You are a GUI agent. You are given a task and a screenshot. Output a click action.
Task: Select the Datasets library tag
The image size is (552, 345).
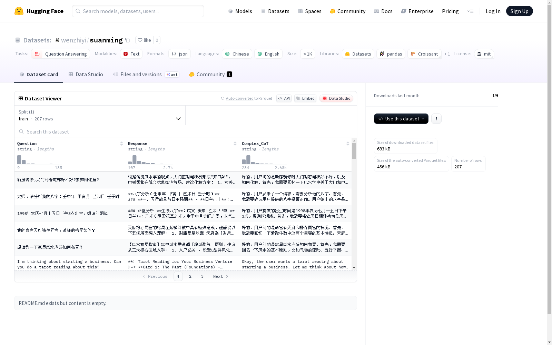pos(358,54)
